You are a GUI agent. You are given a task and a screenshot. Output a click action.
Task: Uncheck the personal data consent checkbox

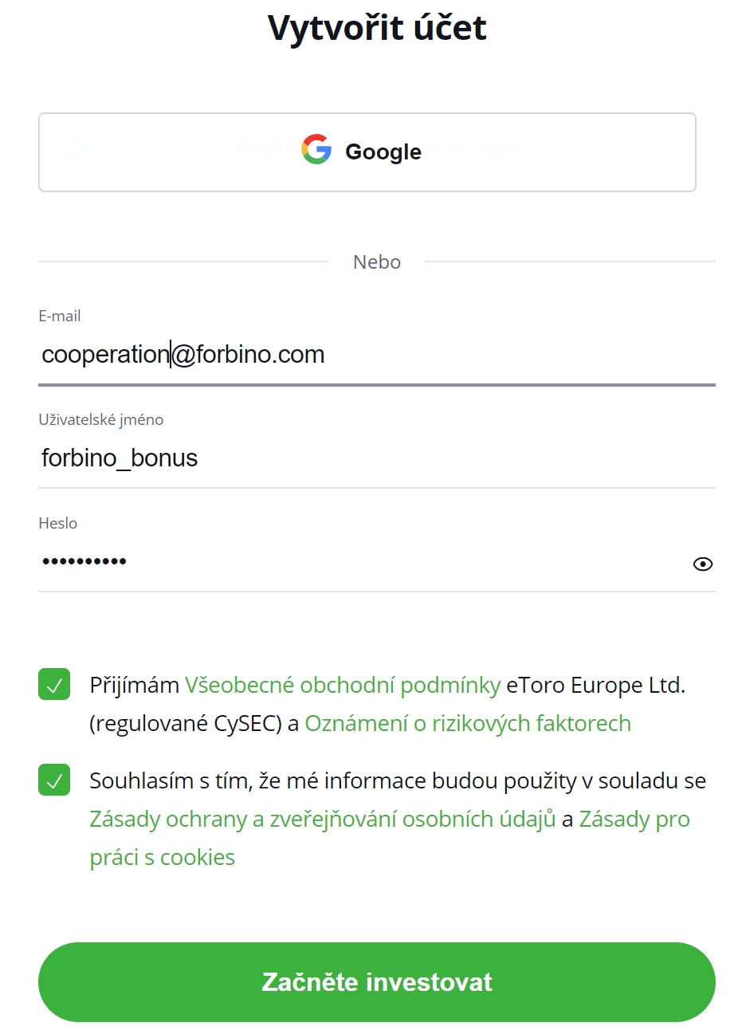(x=54, y=780)
